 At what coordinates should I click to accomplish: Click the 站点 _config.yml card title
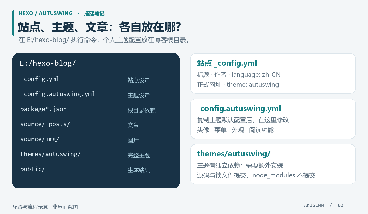point(227,63)
